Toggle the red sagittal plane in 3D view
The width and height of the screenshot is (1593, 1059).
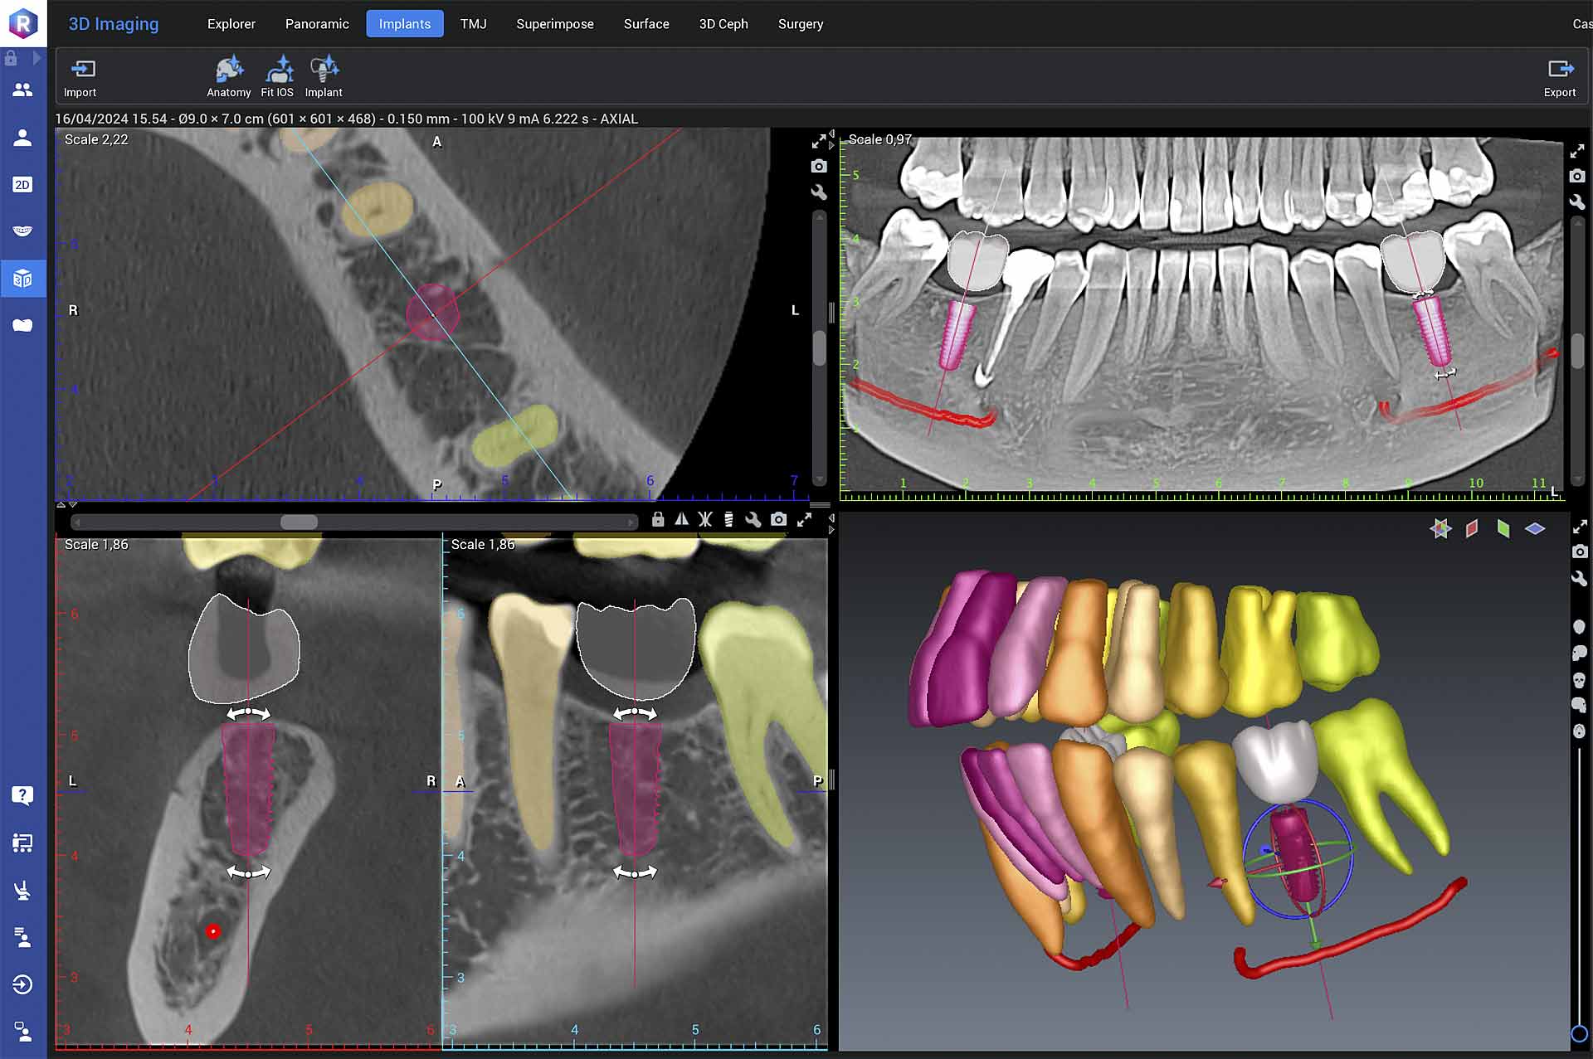click(x=1472, y=528)
